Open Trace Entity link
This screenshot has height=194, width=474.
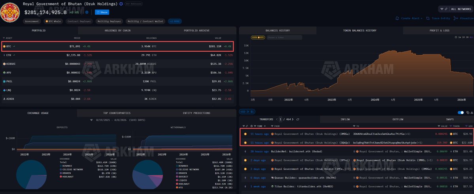(x=438, y=19)
